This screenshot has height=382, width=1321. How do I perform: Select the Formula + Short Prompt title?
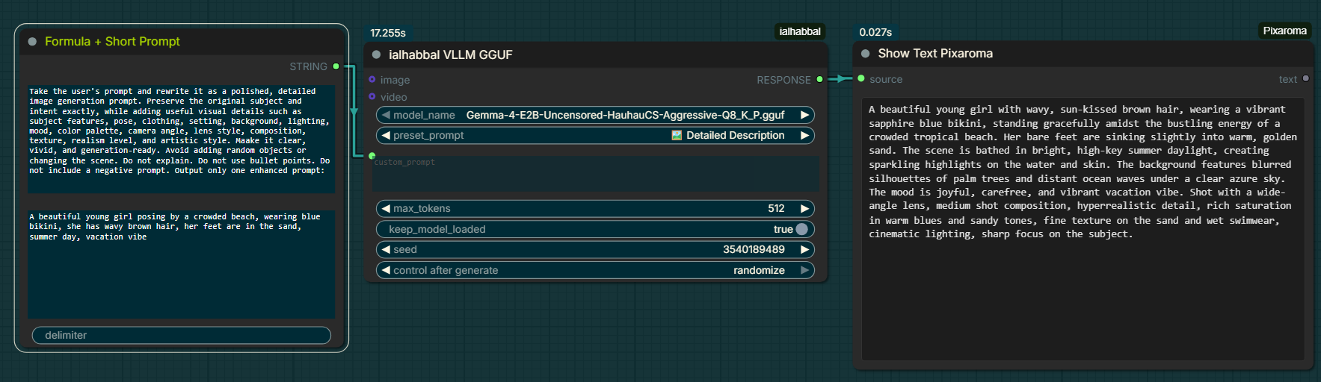pyautogui.click(x=112, y=42)
